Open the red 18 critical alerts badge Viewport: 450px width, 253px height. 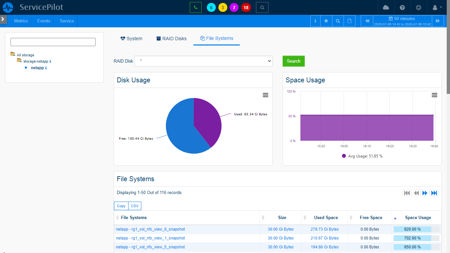[x=246, y=7]
